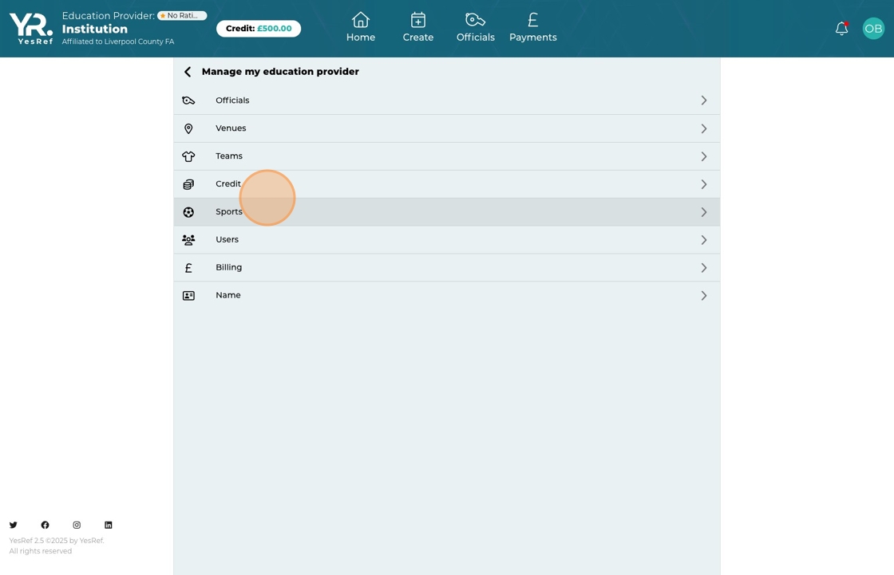Image resolution: width=894 pixels, height=575 pixels.
Task: Click the coins icon for Credit
Action: click(x=188, y=184)
